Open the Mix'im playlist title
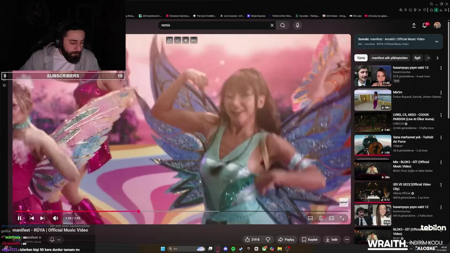This screenshot has width=450, height=253. coord(398,92)
